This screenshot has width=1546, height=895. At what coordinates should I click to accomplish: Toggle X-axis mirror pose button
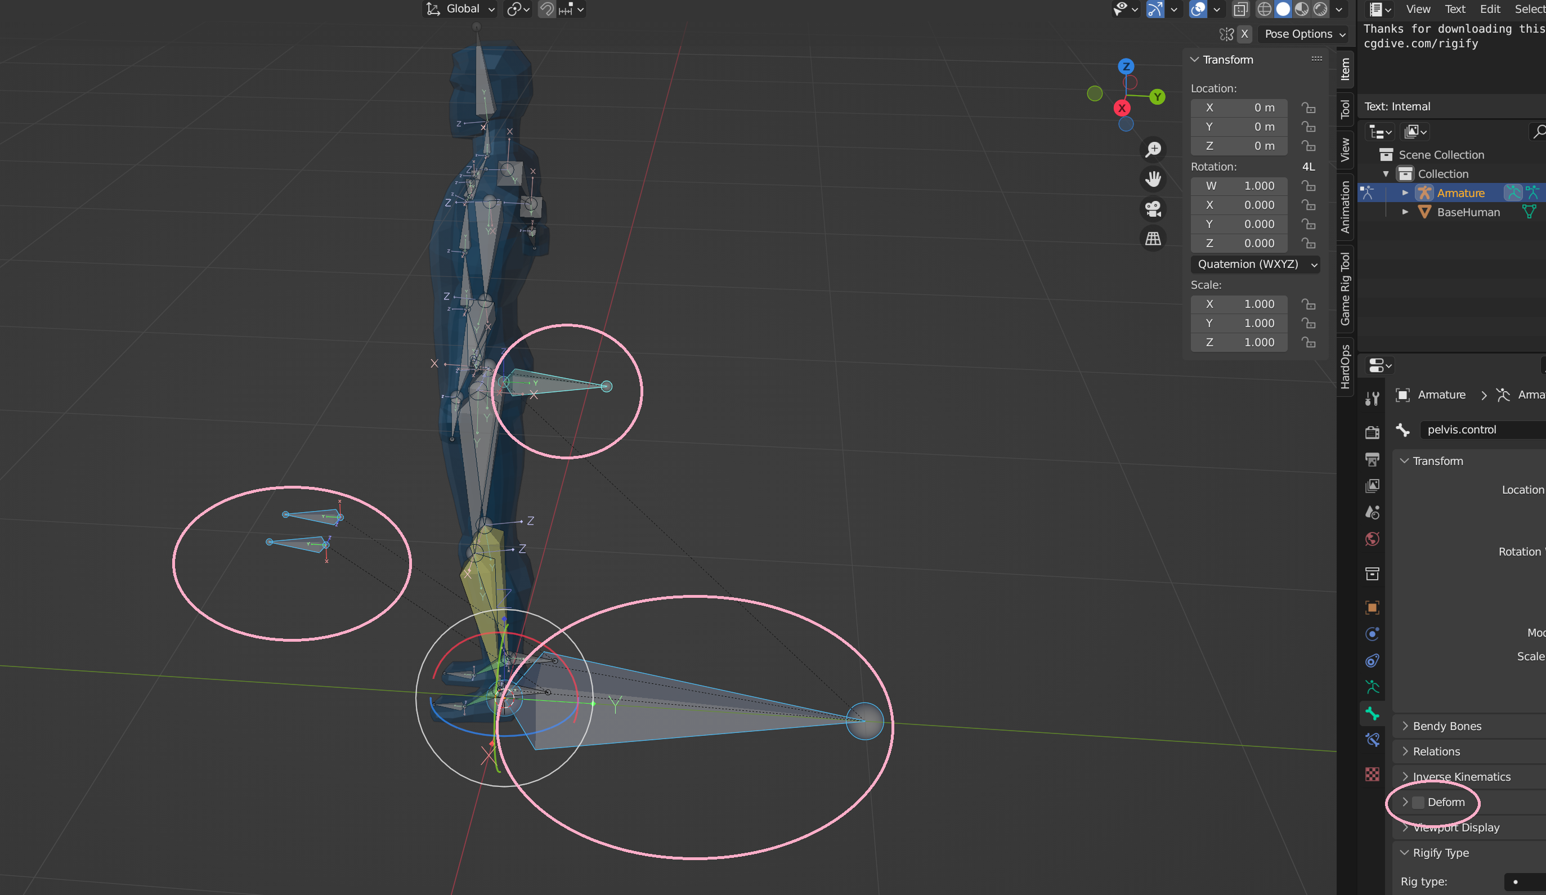tap(1244, 34)
